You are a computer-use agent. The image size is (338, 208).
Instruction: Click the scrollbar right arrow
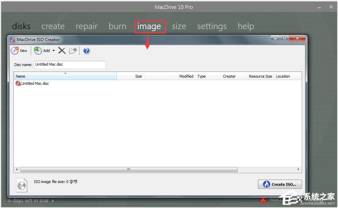[298, 169]
